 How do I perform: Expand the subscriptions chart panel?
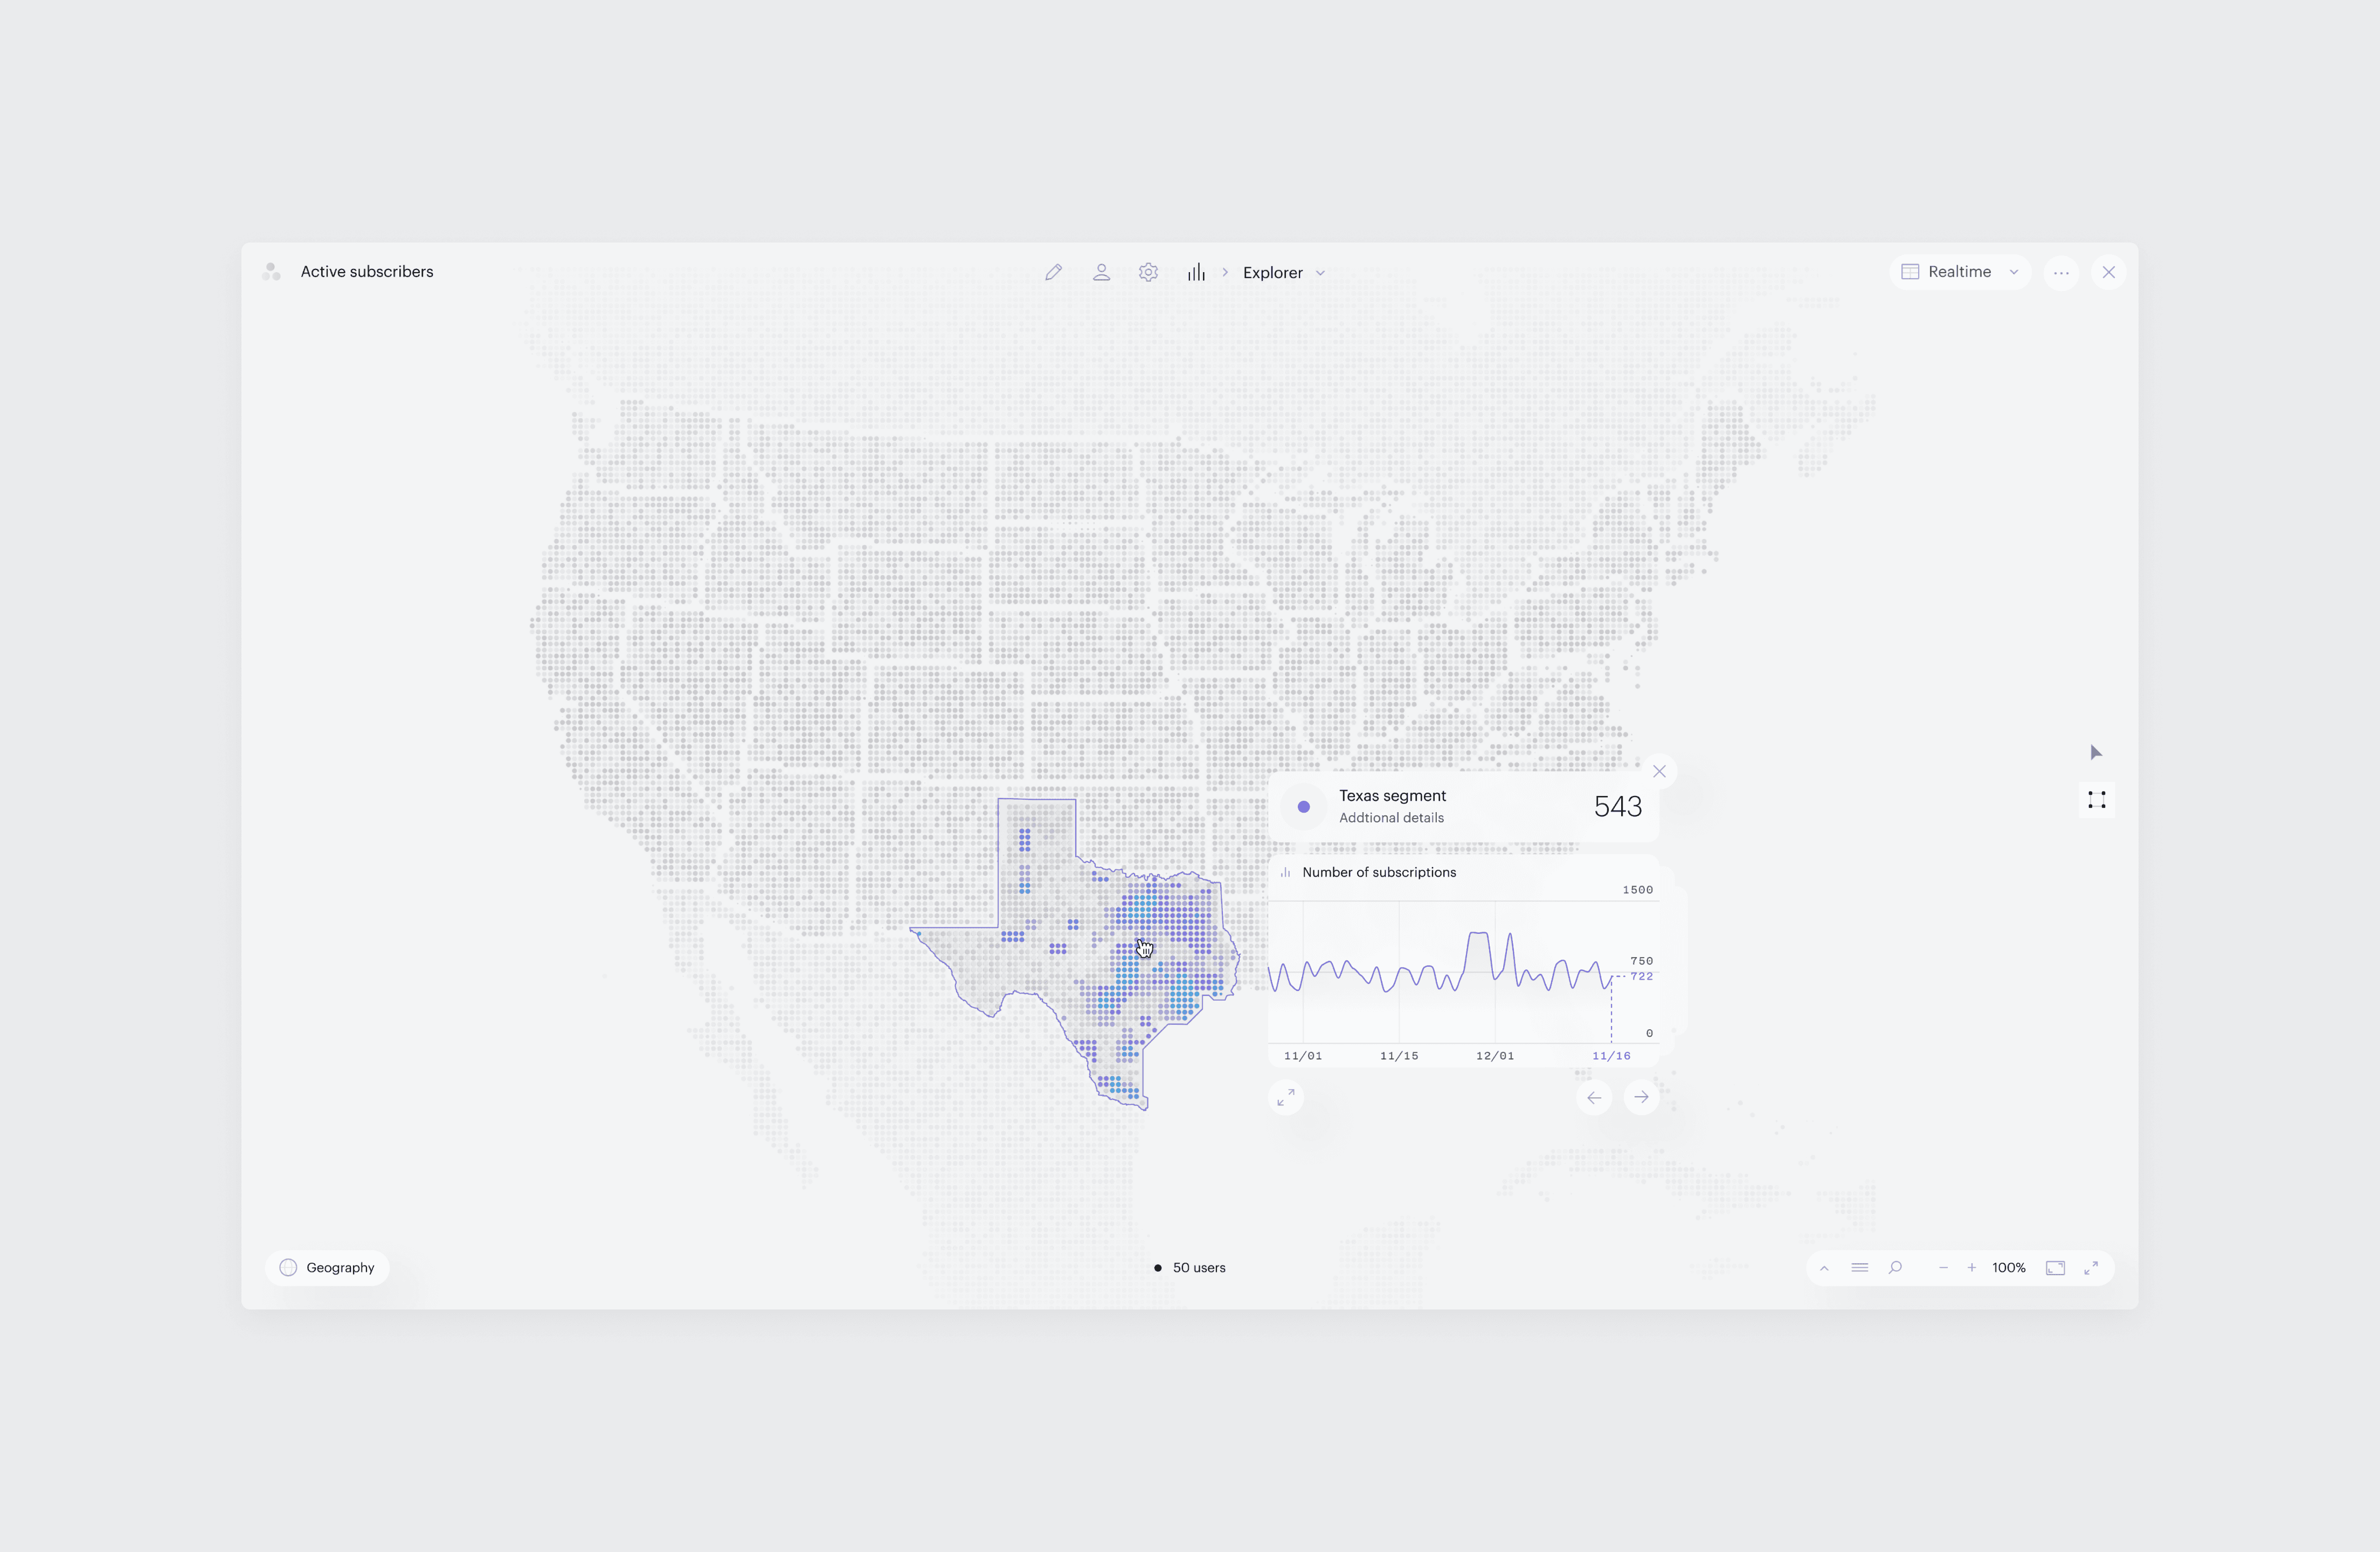pyautogui.click(x=1286, y=1097)
